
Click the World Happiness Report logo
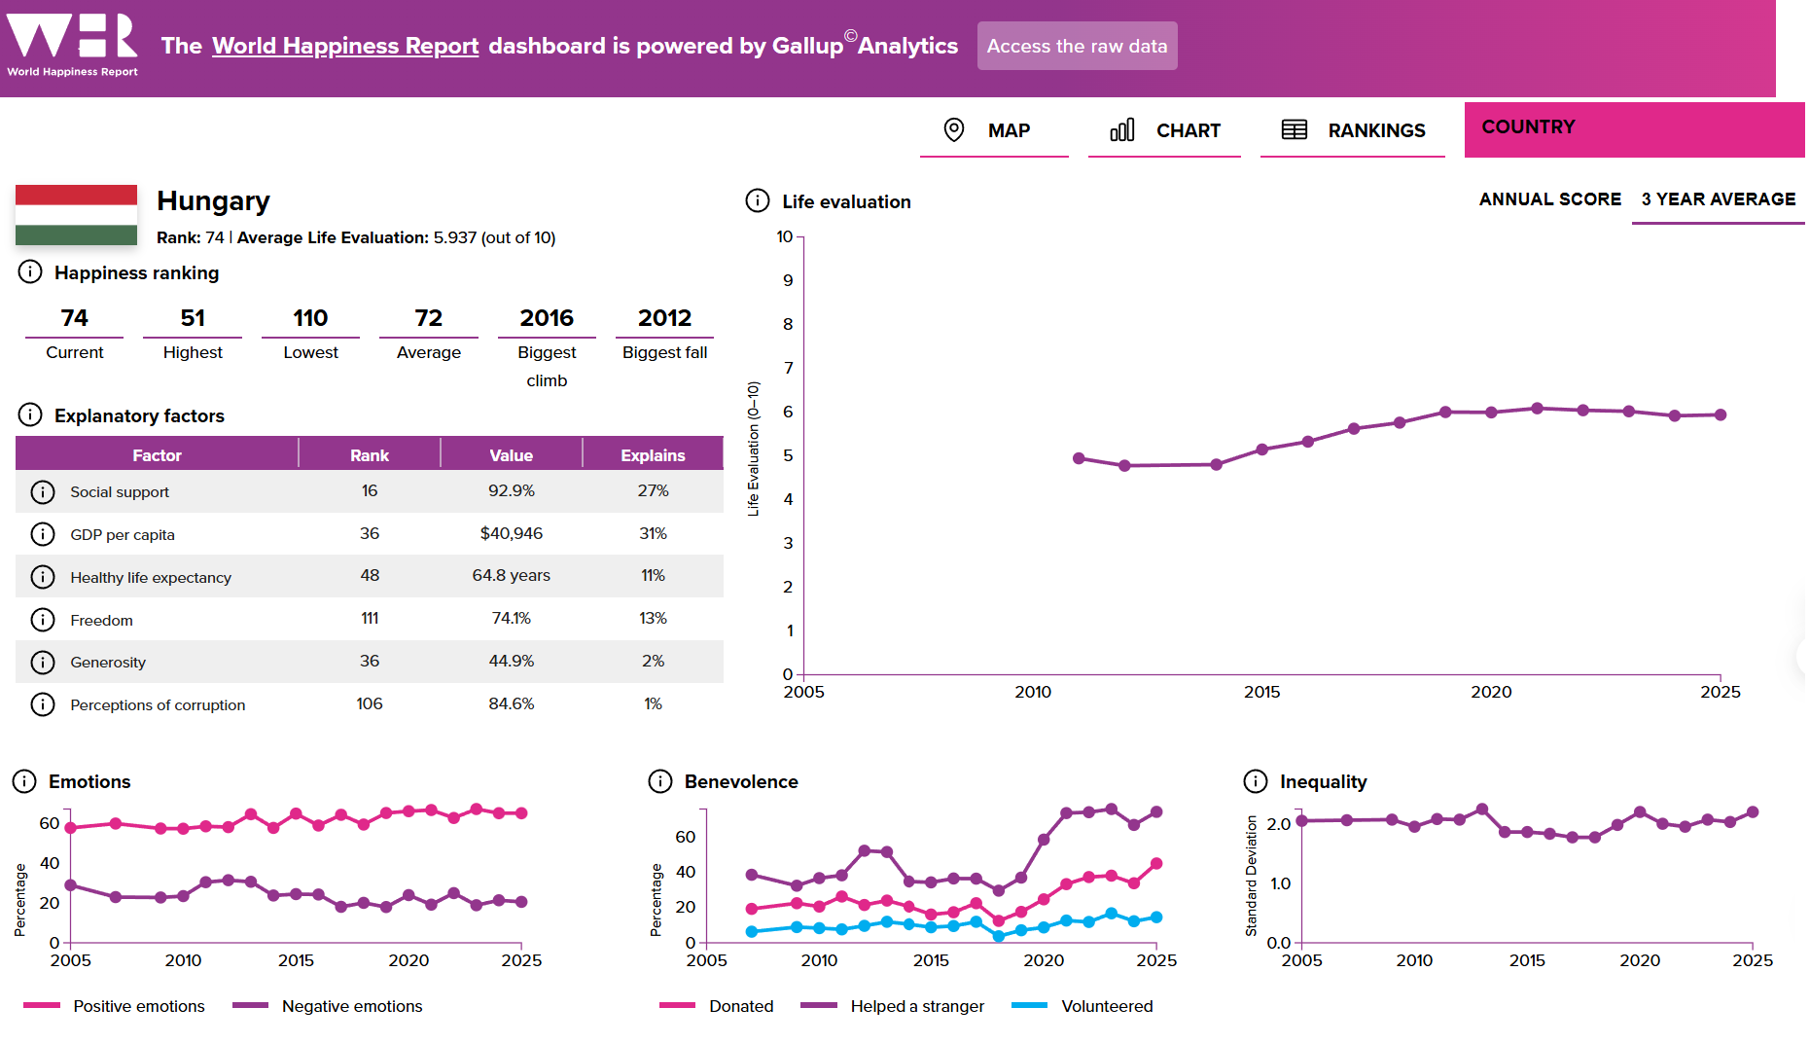(72, 45)
